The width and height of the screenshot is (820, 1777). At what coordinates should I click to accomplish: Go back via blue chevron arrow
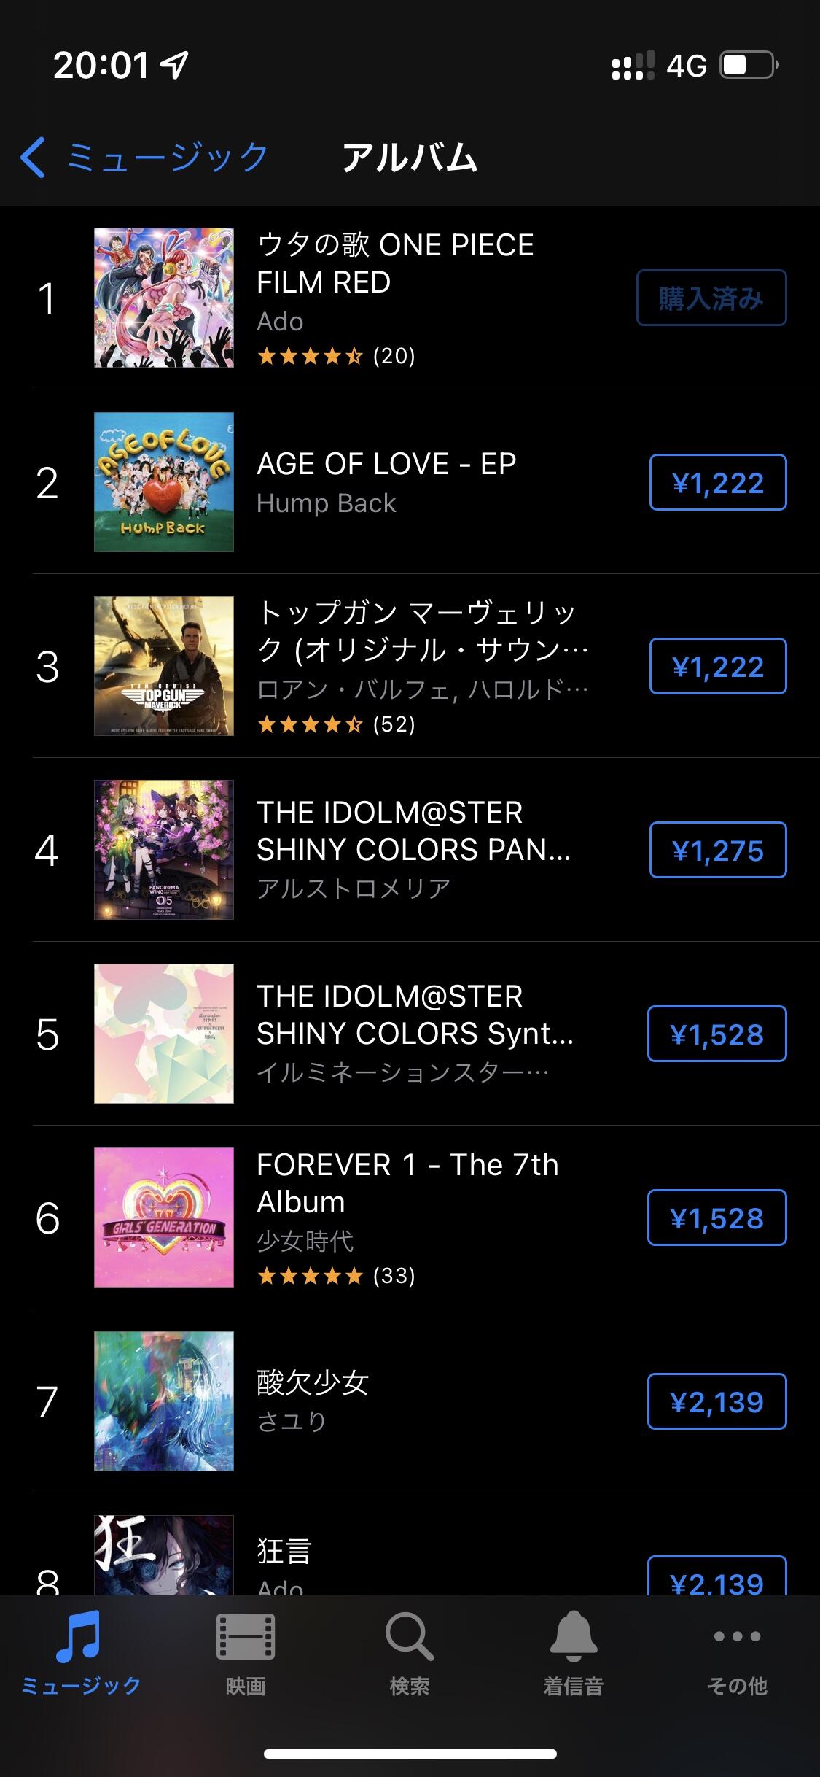click(33, 157)
